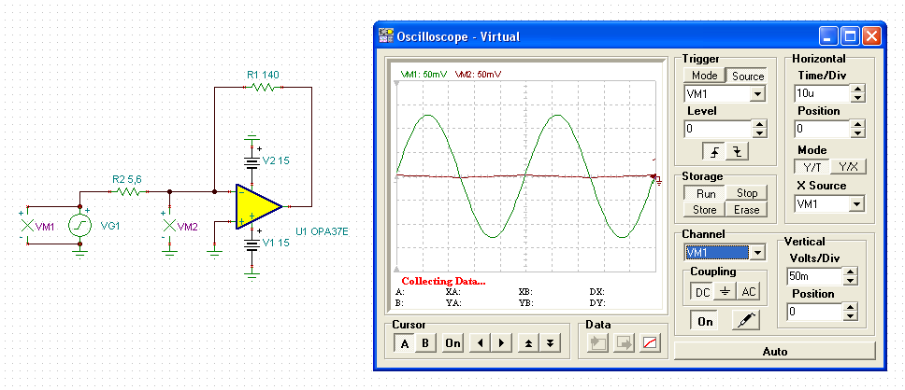This screenshot has width=905, height=390.
Task: Move cursor right arrow button
Action: (x=501, y=343)
